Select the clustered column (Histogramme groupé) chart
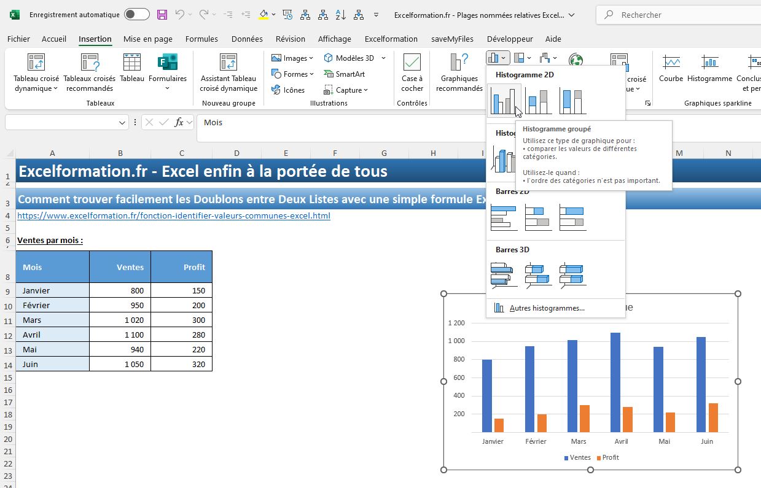The width and height of the screenshot is (761, 488). [504, 101]
